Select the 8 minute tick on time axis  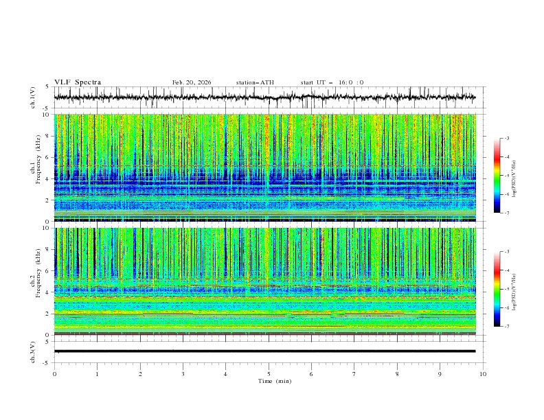[397, 374]
